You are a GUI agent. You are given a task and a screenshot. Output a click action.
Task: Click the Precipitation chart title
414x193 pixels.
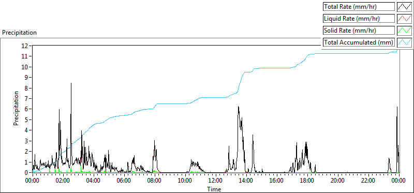tap(19, 33)
